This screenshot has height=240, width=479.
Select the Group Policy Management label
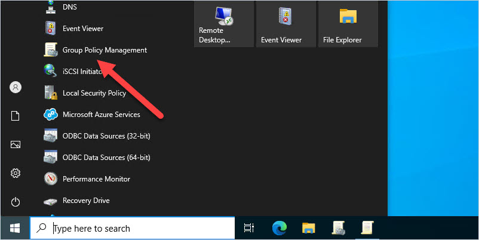(x=105, y=50)
